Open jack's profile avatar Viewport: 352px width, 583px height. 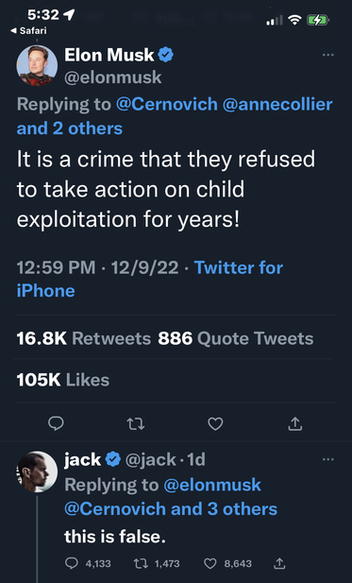click(37, 472)
